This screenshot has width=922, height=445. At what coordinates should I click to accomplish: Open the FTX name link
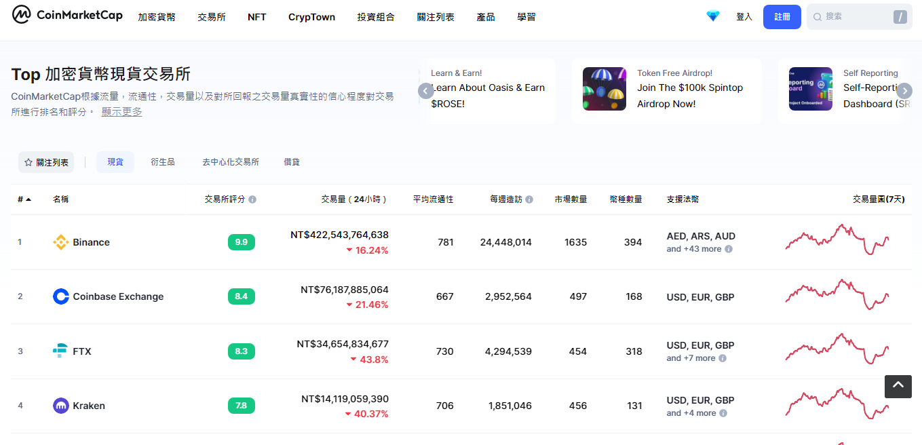coord(82,351)
